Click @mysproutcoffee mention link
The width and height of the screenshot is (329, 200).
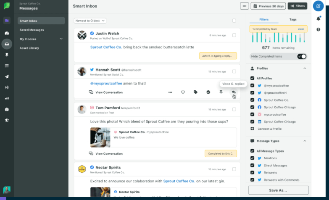[x=106, y=84]
